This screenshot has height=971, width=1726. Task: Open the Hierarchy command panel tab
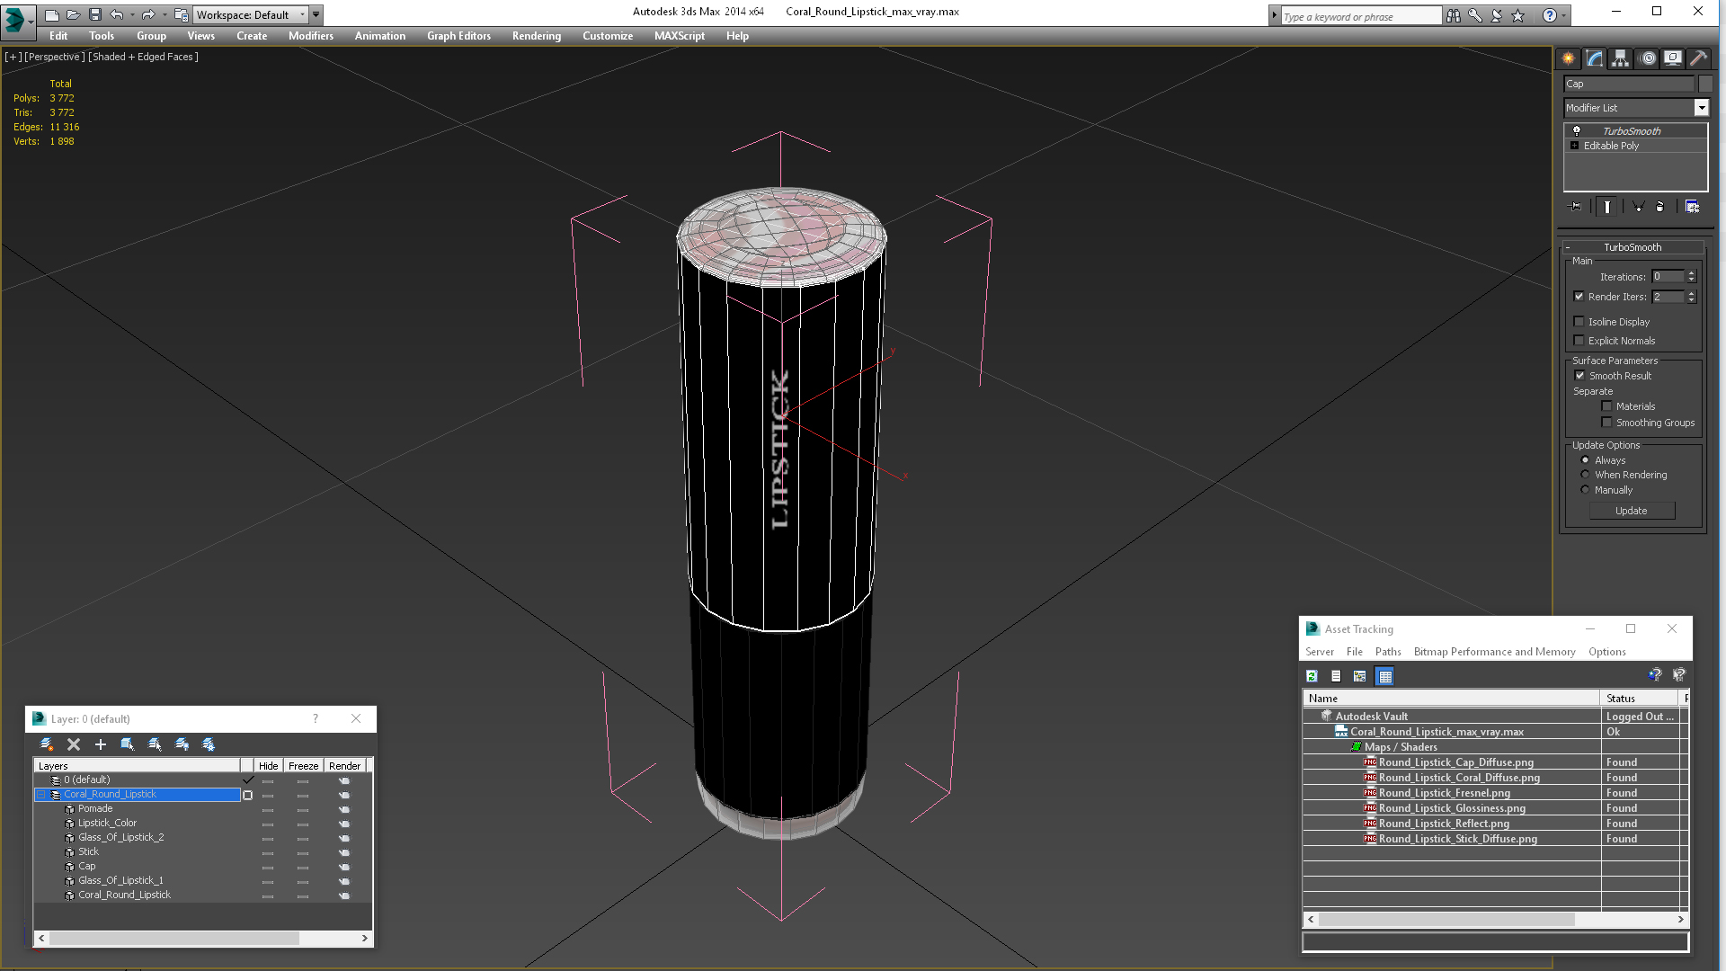point(1620,58)
